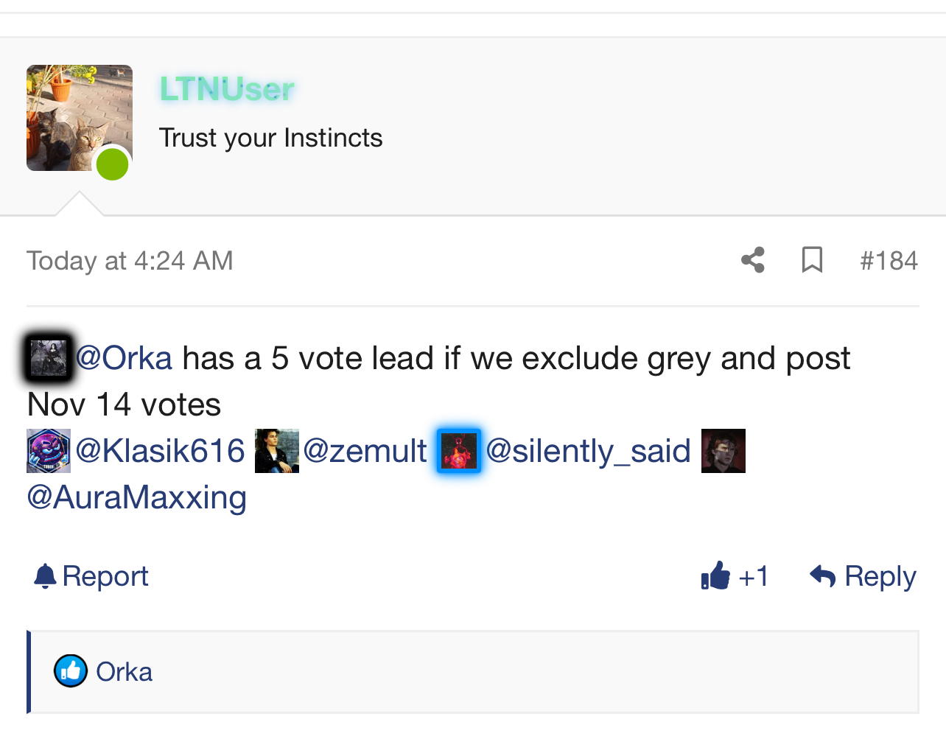This screenshot has height=739, width=946.
Task: Click the blue like reaction icon beside Orka
Action: click(71, 671)
